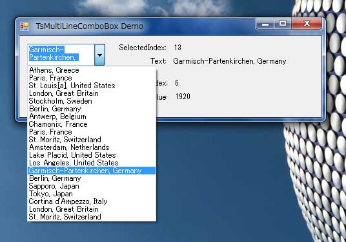This screenshot has height=242, width=346.
Task: Click highlighted Garmisch-Partenkirchen, Germany list item
Action: click(92, 171)
